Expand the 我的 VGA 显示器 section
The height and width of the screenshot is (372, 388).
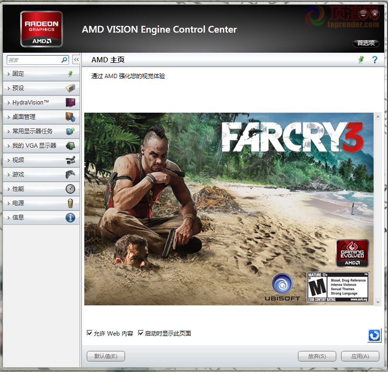click(x=41, y=146)
